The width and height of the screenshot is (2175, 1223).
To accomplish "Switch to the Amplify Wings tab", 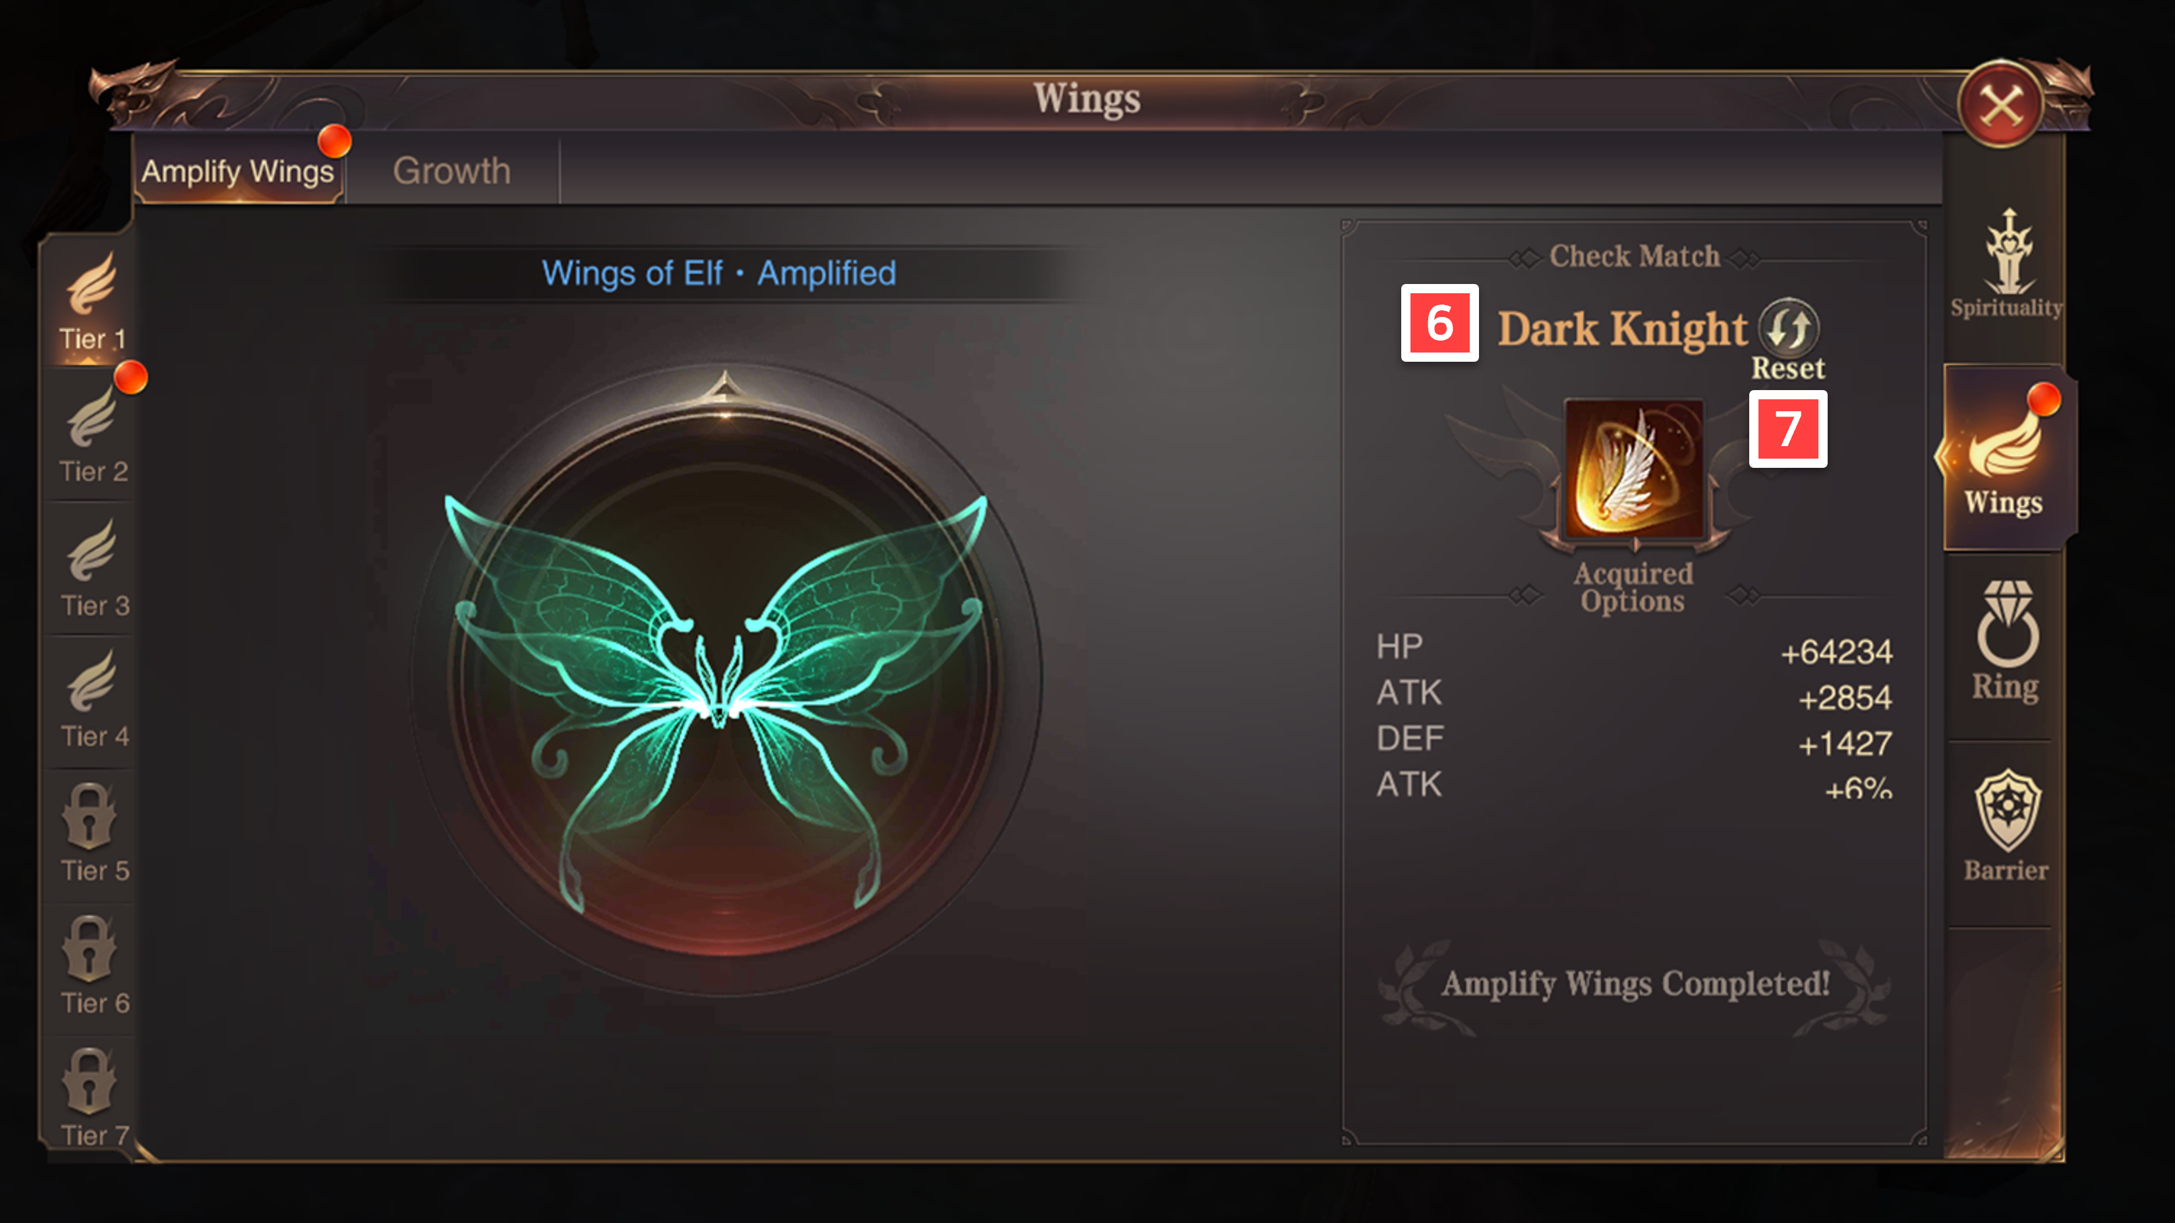I will pyautogui.click(x=238, y=171).
